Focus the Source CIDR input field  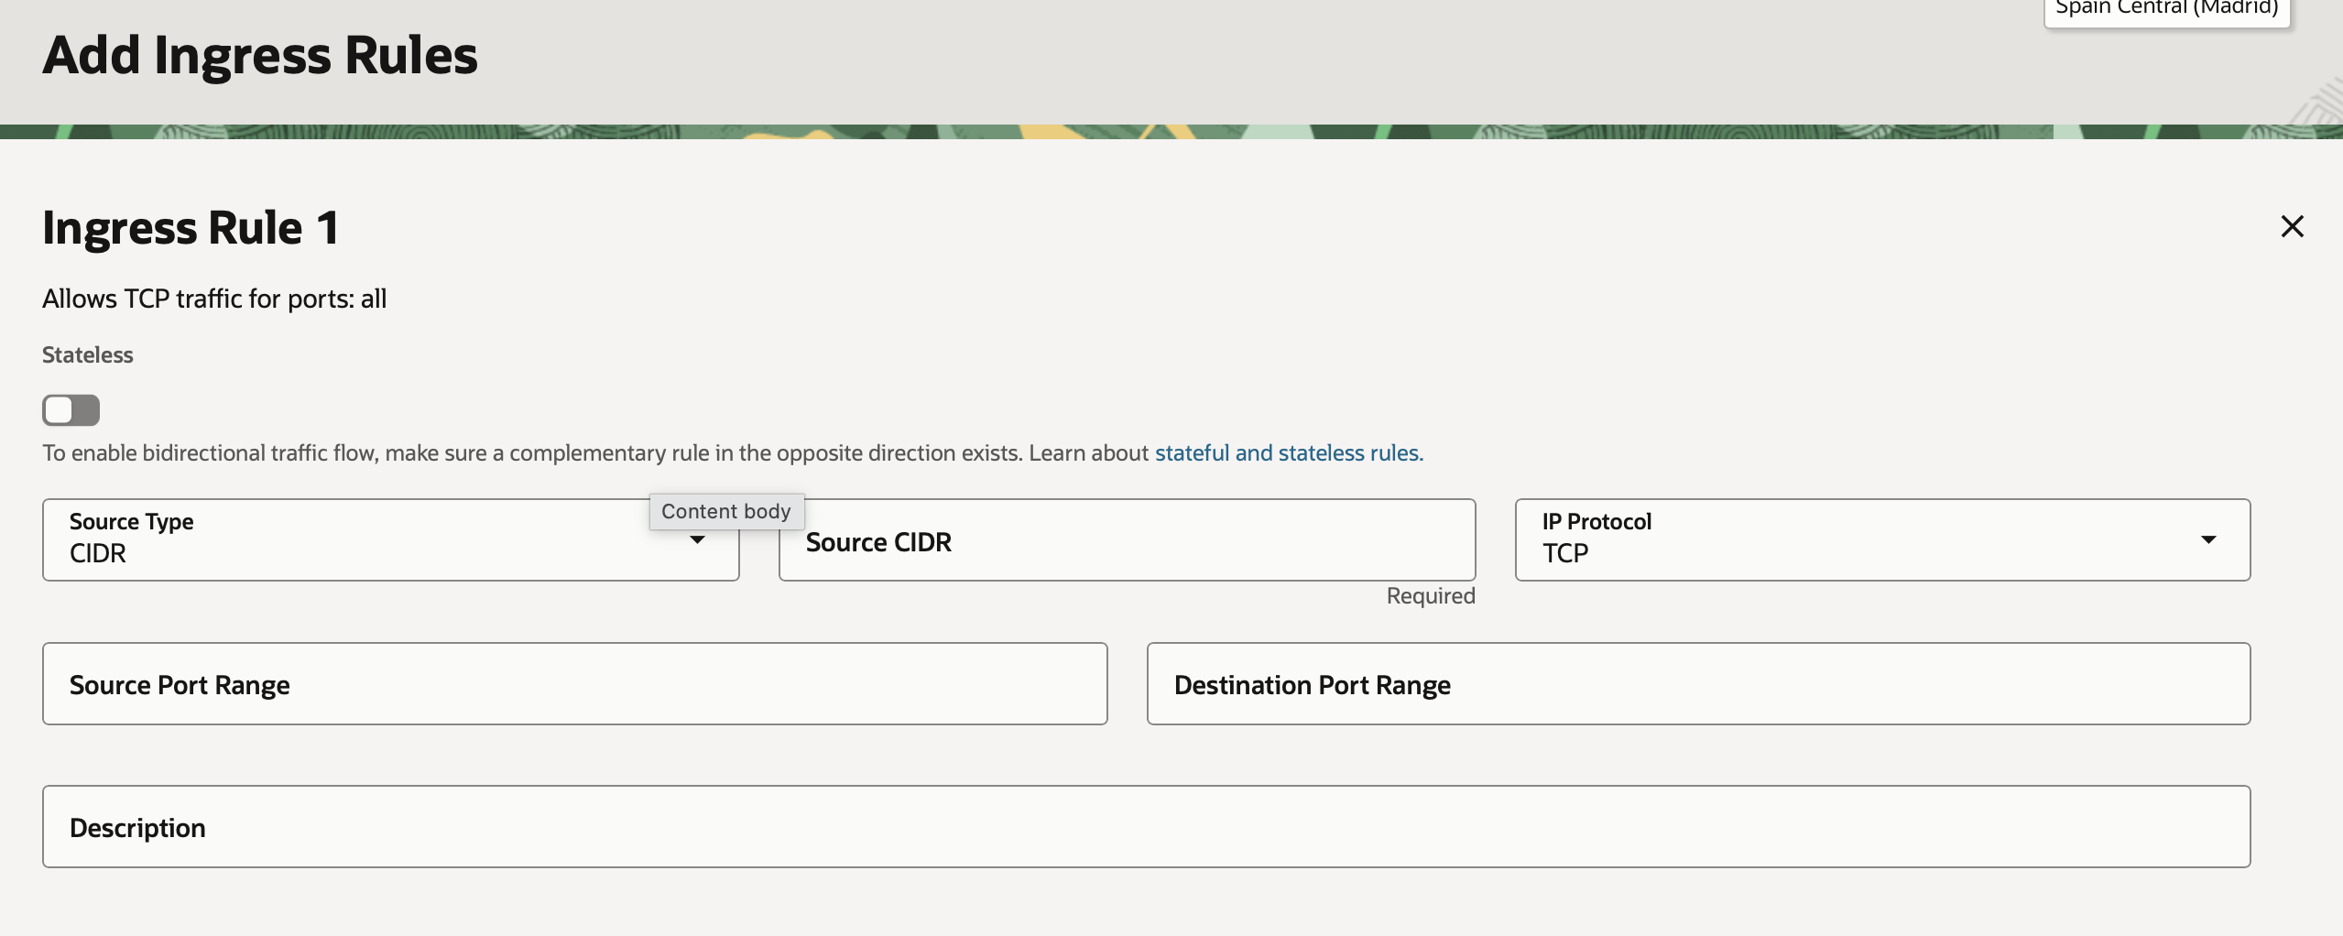coord(1127,541)
